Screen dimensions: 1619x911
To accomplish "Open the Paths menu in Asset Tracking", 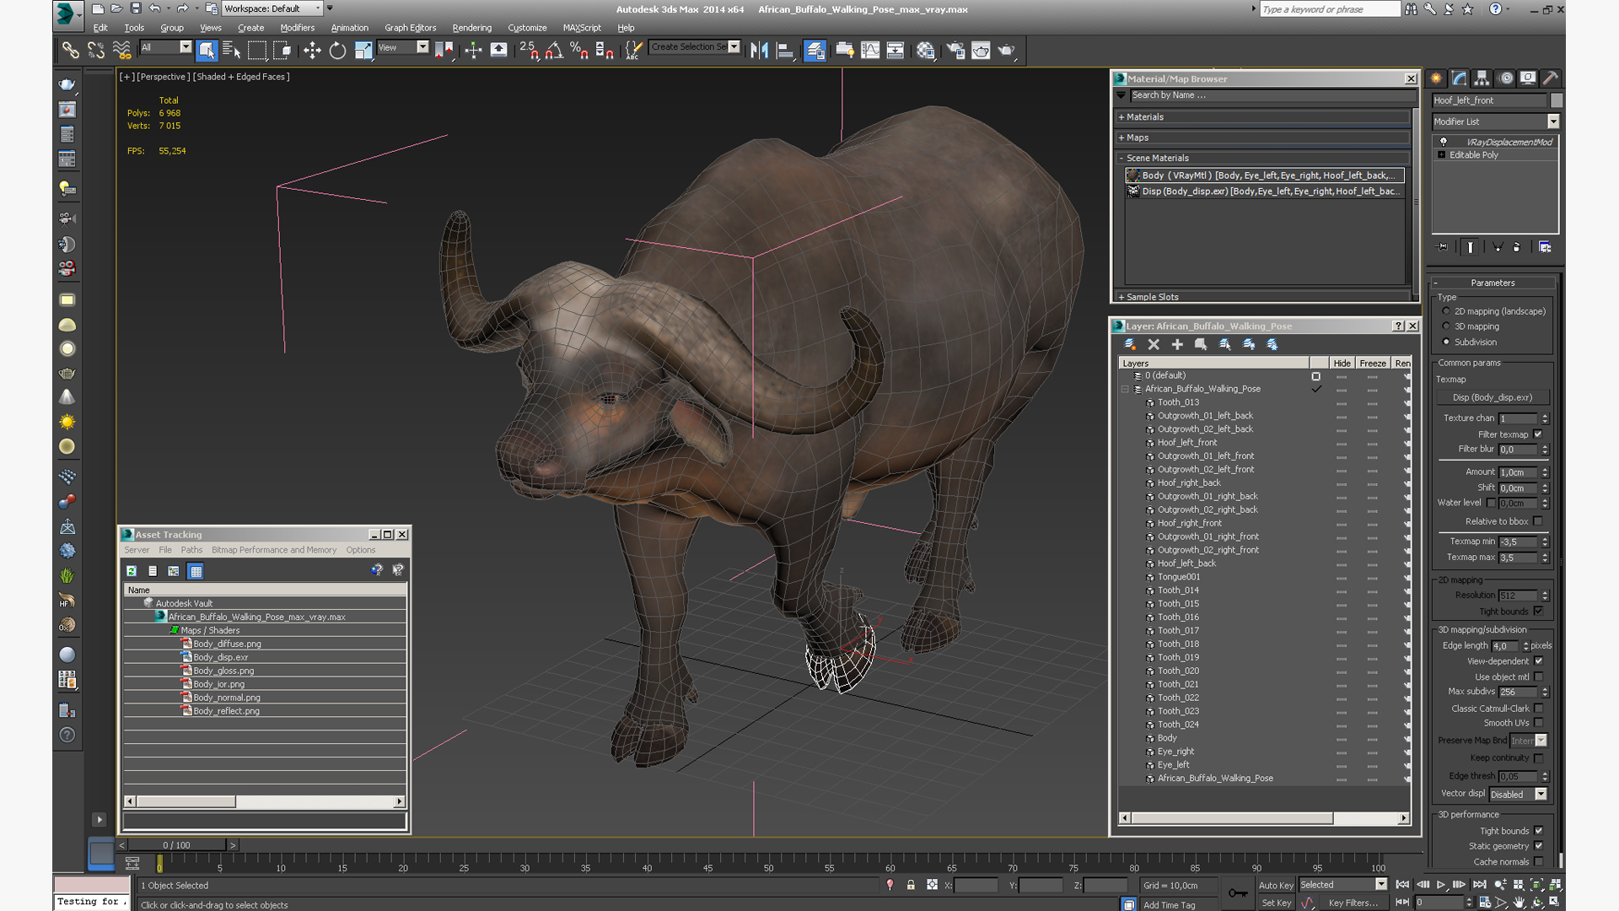I will tap(191, 550).
